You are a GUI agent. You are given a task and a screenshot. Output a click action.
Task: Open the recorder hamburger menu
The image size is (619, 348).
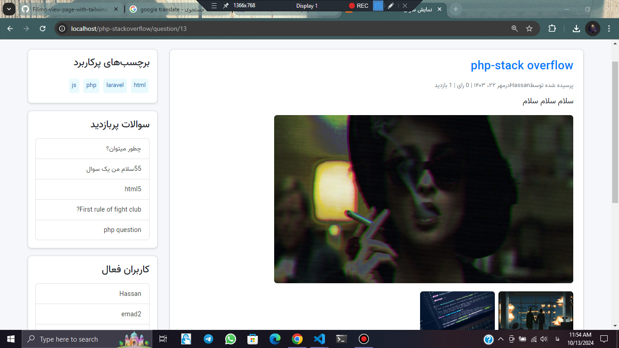[214, 5]
